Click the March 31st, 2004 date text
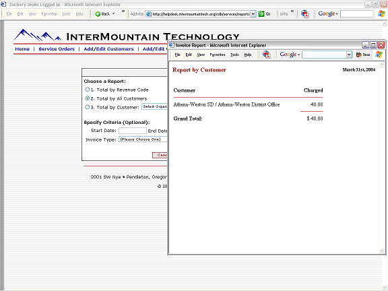Image resolution: width=388 pixels, height=291 pixels. (359, 70)
